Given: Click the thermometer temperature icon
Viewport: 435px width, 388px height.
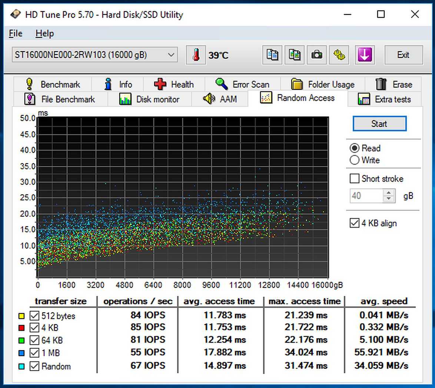Looking at the screenshot, I should point(196,55).
